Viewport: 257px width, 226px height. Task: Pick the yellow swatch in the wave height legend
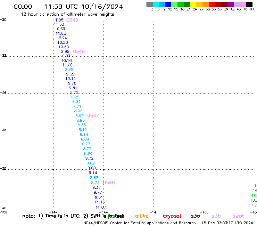coord(193,4)
